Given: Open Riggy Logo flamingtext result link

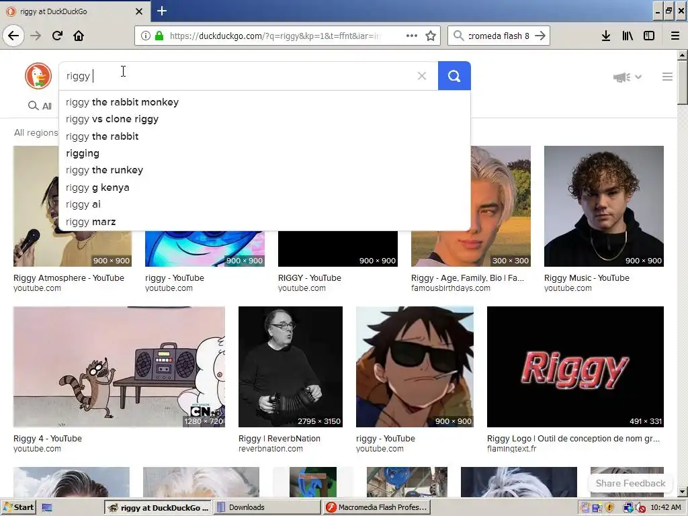Looking at the screenshot, I should [574, 438].
